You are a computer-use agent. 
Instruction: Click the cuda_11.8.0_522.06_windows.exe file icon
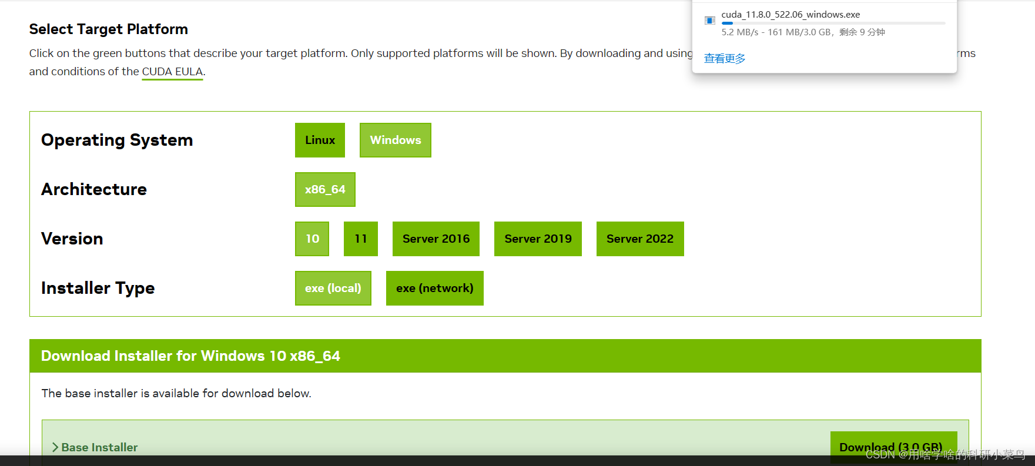coord(710,21)
